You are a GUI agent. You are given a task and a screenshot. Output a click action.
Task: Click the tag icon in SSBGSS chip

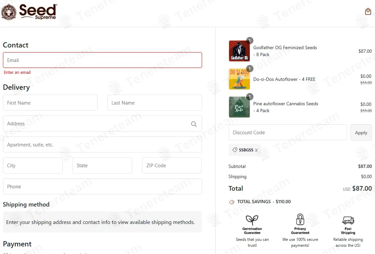tap(235, 150)
